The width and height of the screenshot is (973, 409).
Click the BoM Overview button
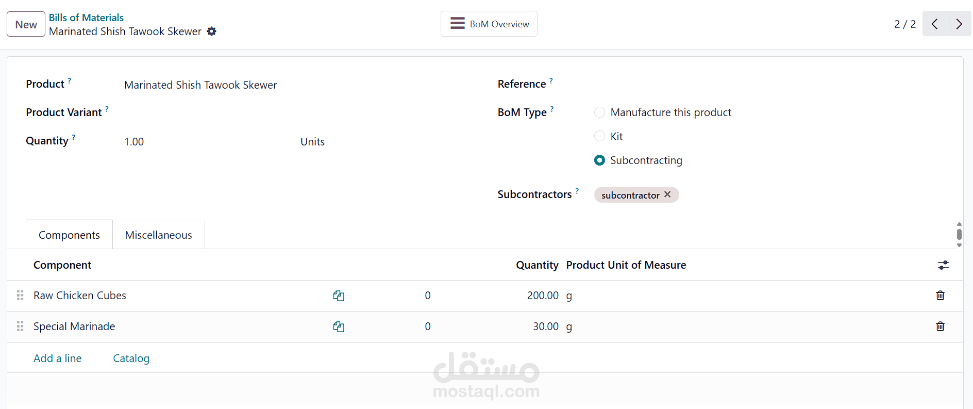pos(489,24)
